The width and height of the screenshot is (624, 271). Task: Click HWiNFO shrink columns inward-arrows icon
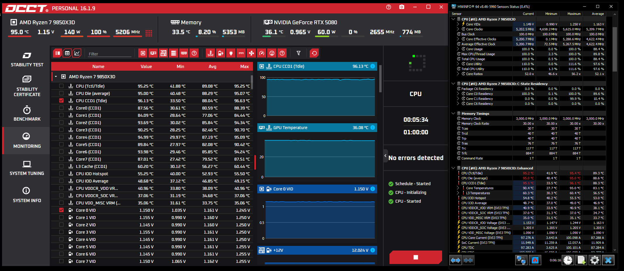pyautogui.click(x=468, y=260)
